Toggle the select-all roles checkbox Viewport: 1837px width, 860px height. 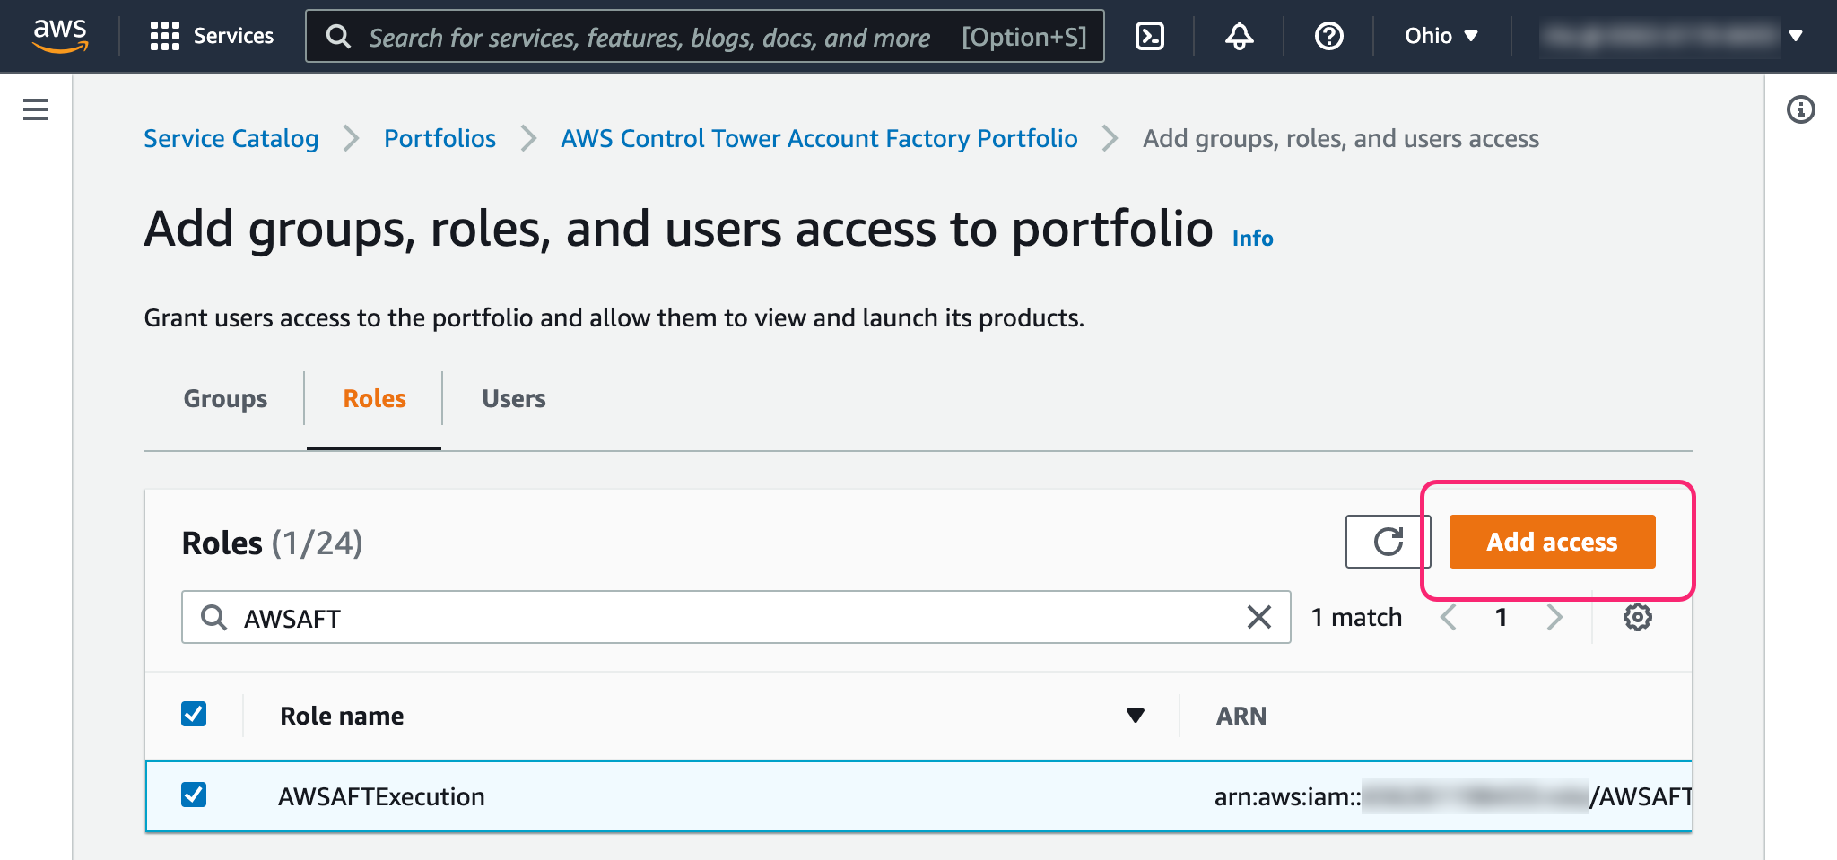(194, 714)
